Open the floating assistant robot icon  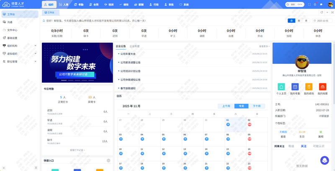tap(325, 161)
